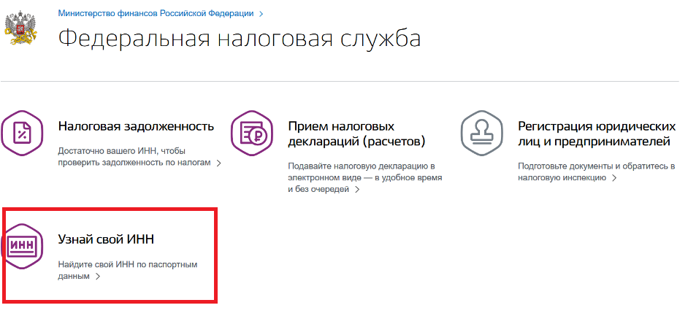Open Прием налоговых деклараций (расчетов) title
Viewport: 688px width, 316px height.
(357, 134)
